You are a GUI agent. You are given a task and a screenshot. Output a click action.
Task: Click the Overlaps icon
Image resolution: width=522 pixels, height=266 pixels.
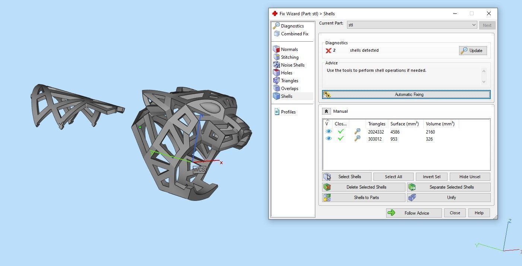pyautogui.click(x=276, y=89)
